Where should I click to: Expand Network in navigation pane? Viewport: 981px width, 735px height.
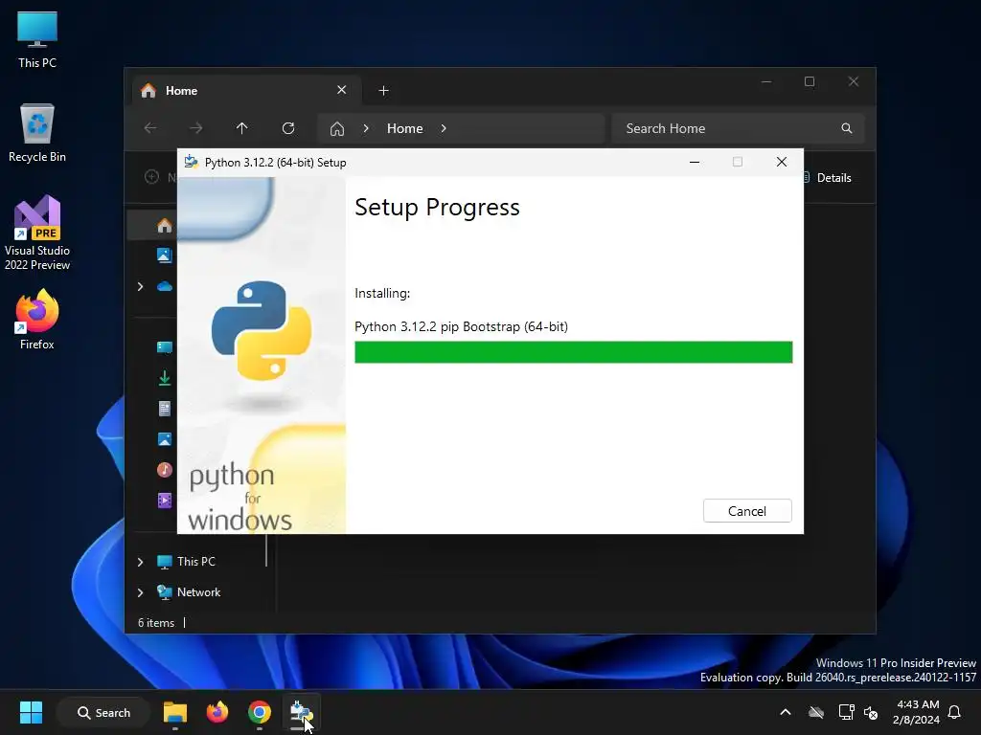140,592
